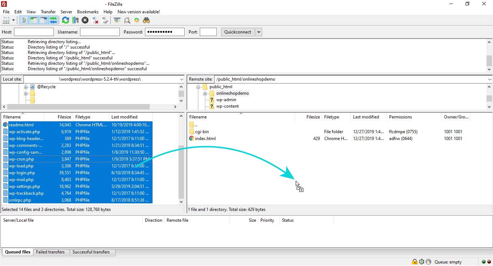Select the wp-content folder in remote tree

[228, 106]
